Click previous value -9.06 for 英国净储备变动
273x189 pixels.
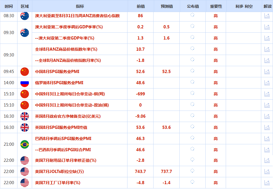coord(140,116)
